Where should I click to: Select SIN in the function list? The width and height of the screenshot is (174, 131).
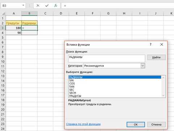click(71, 80)
